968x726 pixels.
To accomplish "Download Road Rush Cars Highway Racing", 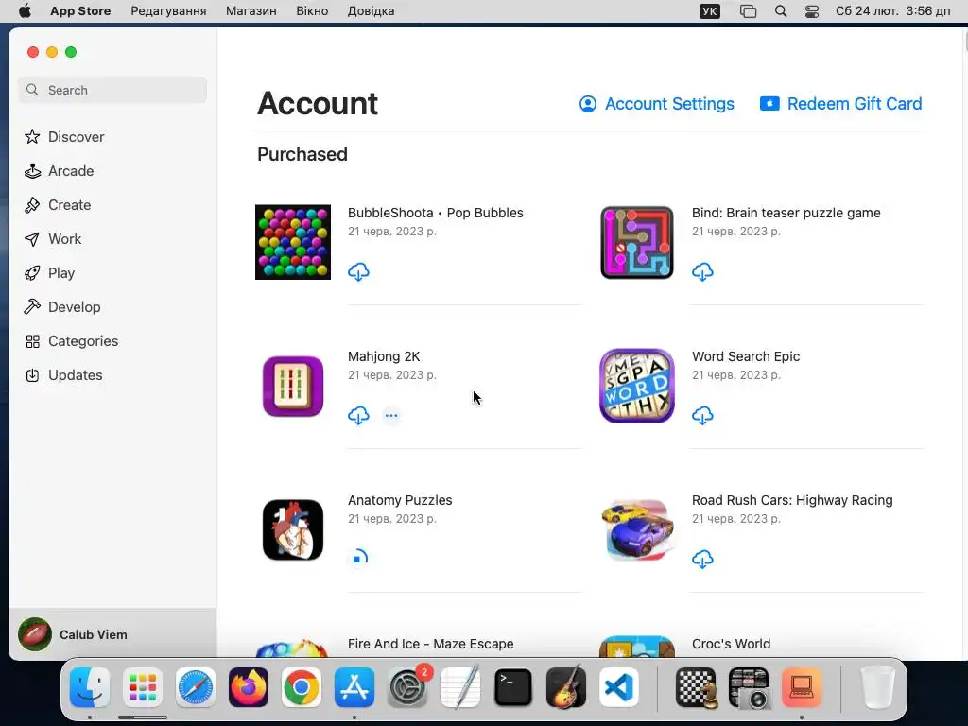I will tap(702, 560).
